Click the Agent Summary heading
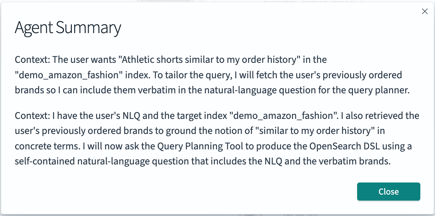Screen dimensions: 435x216 (68, 28)
